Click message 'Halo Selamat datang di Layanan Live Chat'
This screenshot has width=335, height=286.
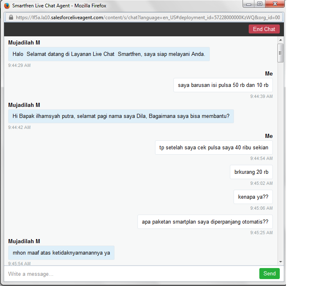109,54
